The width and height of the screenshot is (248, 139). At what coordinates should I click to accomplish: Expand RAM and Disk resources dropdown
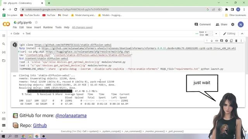pyautogui.click(x=216, y=34)
